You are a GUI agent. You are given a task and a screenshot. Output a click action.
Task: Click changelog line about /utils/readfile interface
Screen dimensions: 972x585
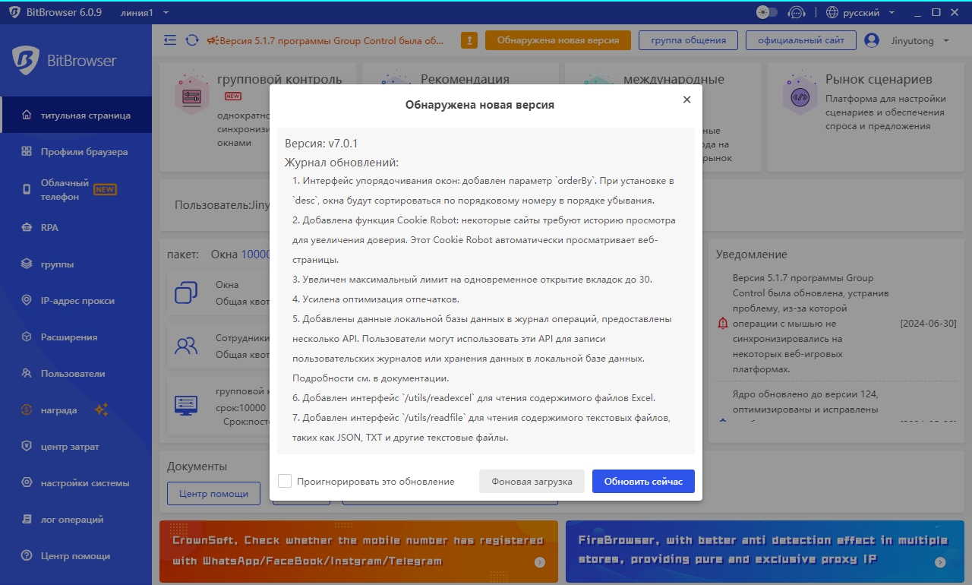(481, 427)
